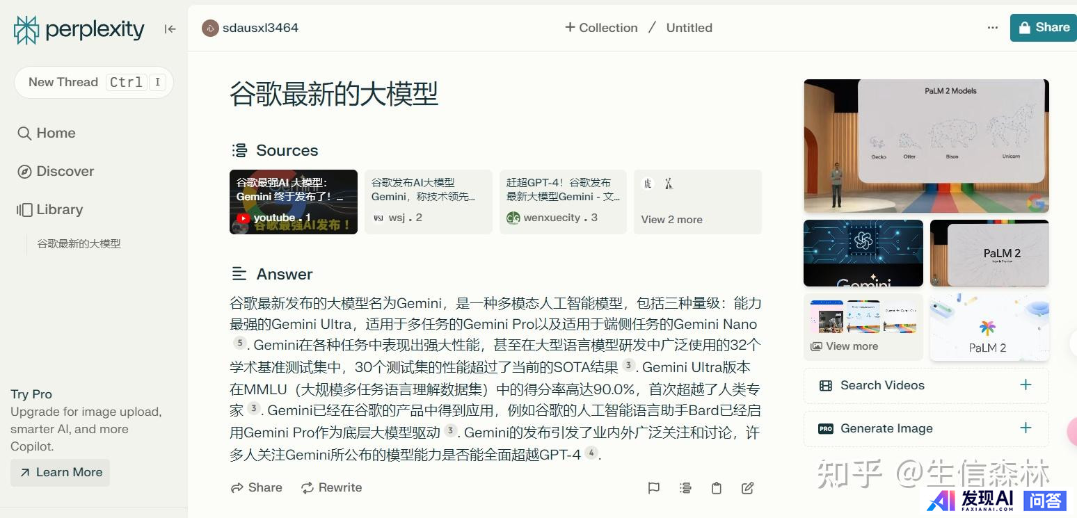Click Discover compass icon
1077x518 pixels.
click(24, 172)
